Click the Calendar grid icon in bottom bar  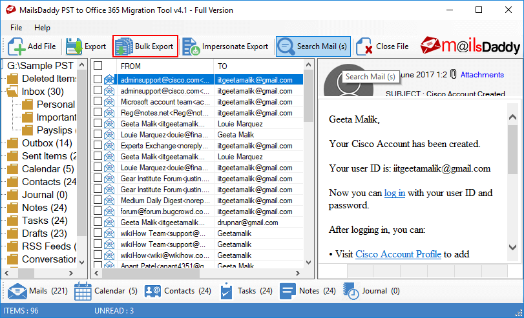tap(83, 291)
